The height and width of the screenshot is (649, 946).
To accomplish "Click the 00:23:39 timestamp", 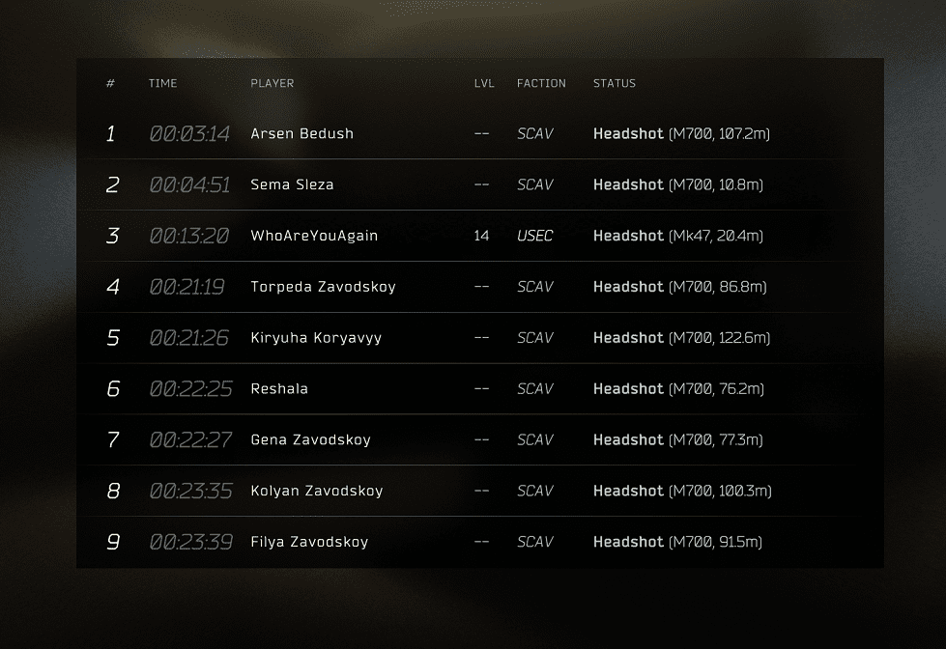I will 190,542.
